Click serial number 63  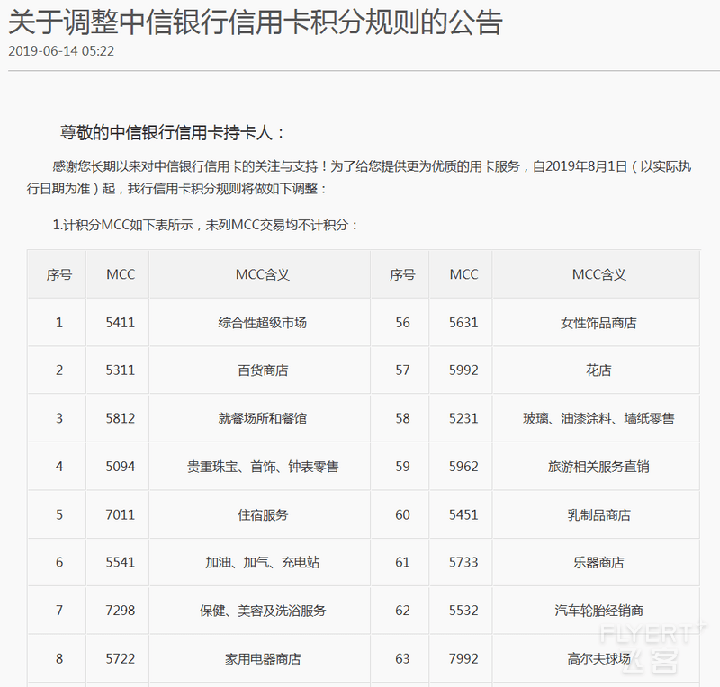click(x=402, y=659)
